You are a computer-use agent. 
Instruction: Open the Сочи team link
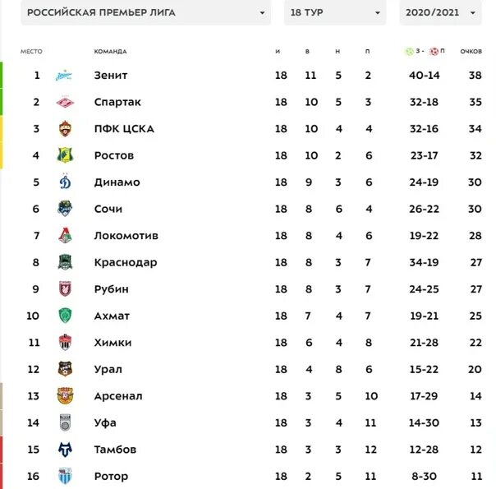click(108, 209)
